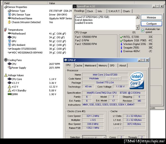
Task: Click the Intel Core 2 Duo logo
Action: tap(137, 80)
